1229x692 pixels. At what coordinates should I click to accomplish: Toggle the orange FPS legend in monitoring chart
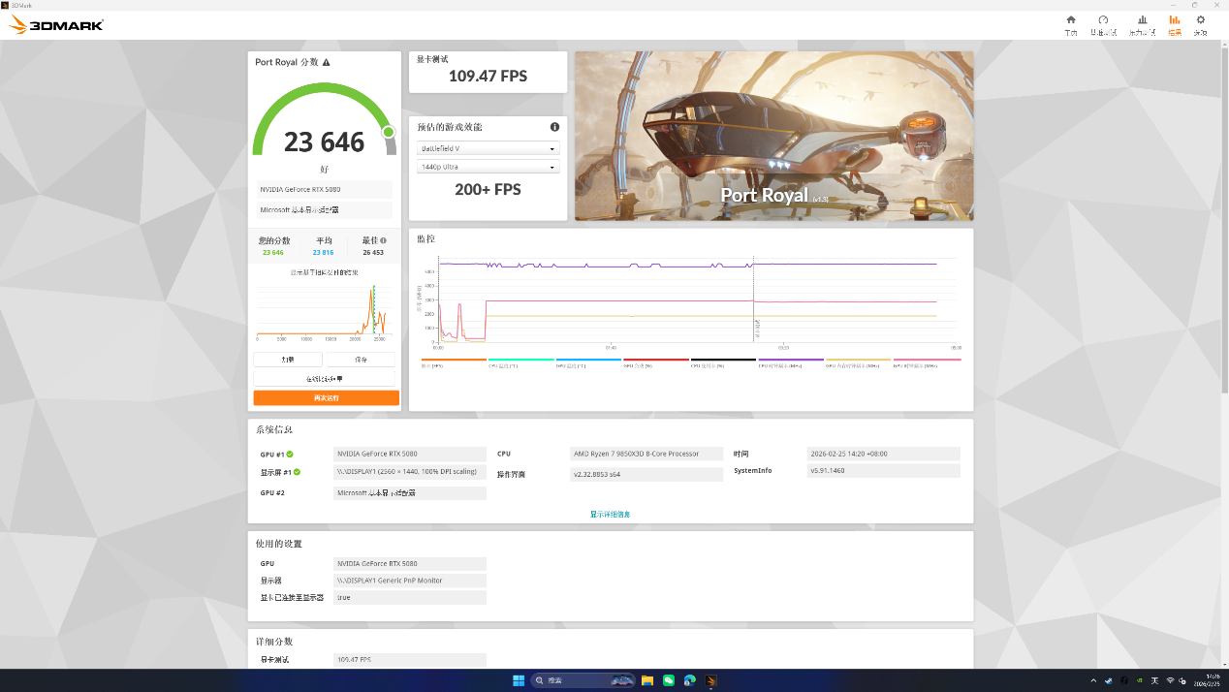tap(453, 362)
